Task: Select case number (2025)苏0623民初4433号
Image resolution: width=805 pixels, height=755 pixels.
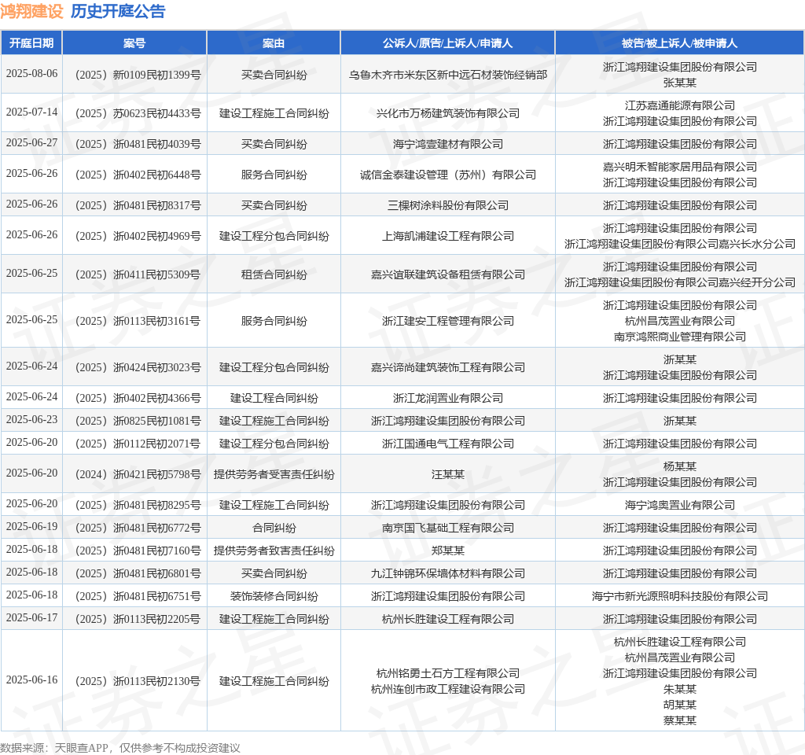Action: (138, 113)
